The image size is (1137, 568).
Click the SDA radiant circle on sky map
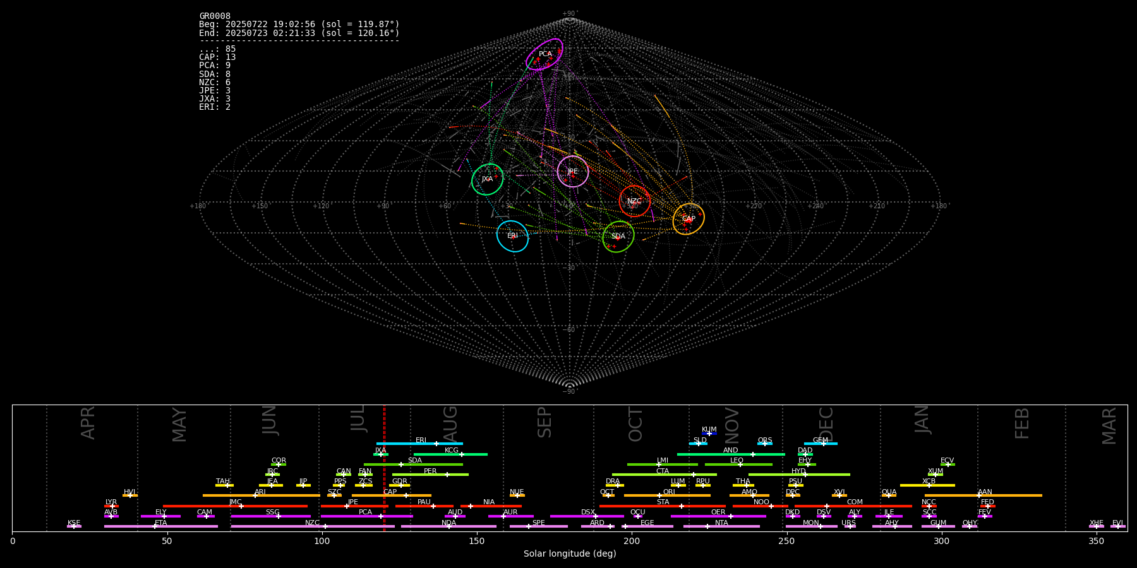tap(618, 237)
